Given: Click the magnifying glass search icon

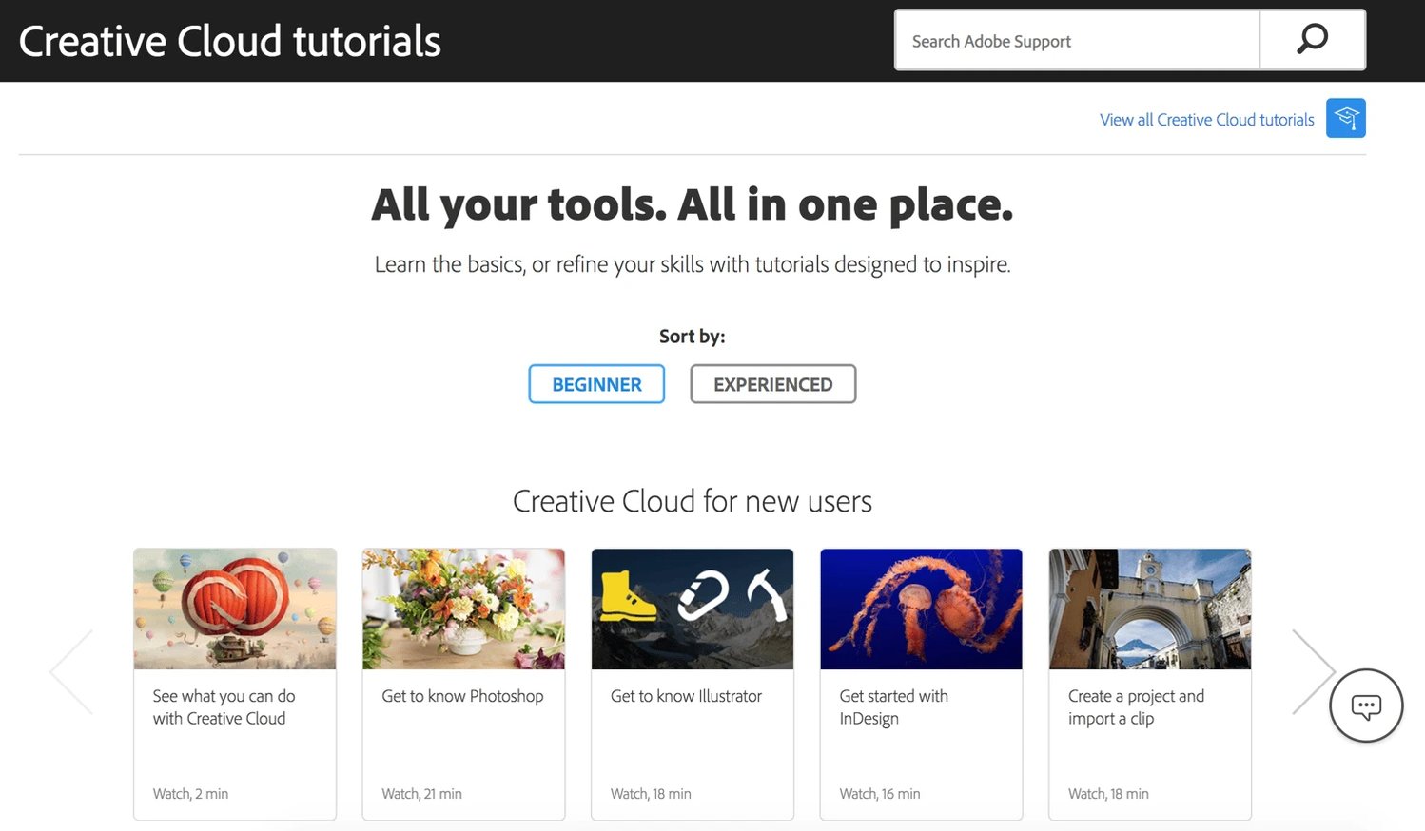Looking at the screenshot, I should 1312,40.
